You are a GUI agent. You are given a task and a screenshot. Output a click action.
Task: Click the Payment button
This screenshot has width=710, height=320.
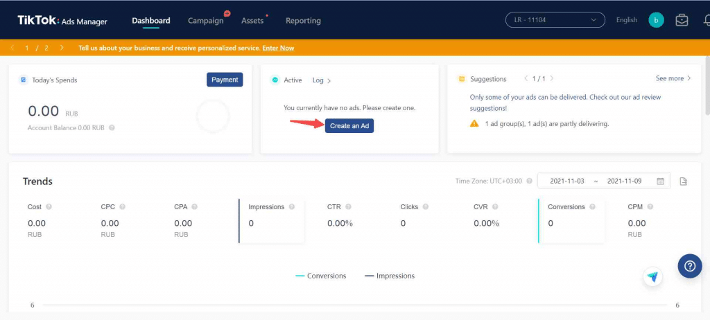[225, 80]
